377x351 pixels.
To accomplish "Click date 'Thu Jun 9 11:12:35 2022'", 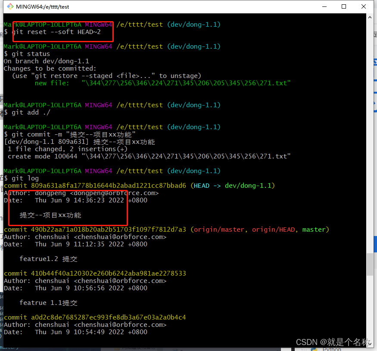I will tap(79, 244).
